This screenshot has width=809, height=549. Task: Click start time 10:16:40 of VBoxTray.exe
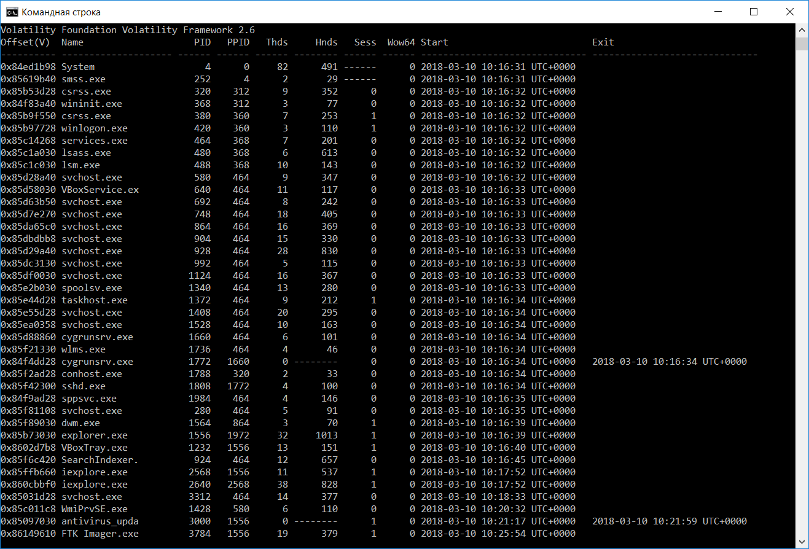click(498, 448)
